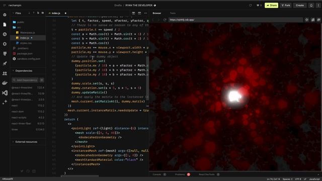Click the Share button
The image size is (322, 181).
click(x=272, y=6)
